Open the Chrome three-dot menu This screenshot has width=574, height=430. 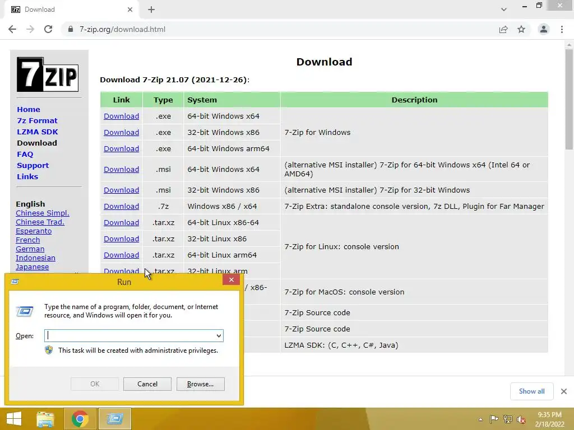tap(562, 29)
